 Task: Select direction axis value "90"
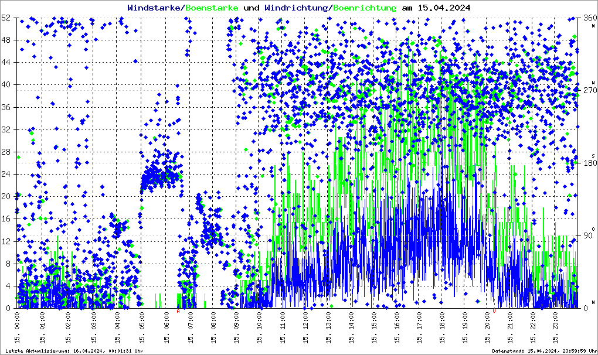click(x=588, y=235)
